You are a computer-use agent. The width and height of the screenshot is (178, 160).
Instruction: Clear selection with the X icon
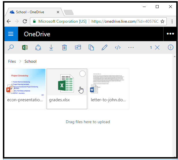pyautogui.click(x=157, y=47)
